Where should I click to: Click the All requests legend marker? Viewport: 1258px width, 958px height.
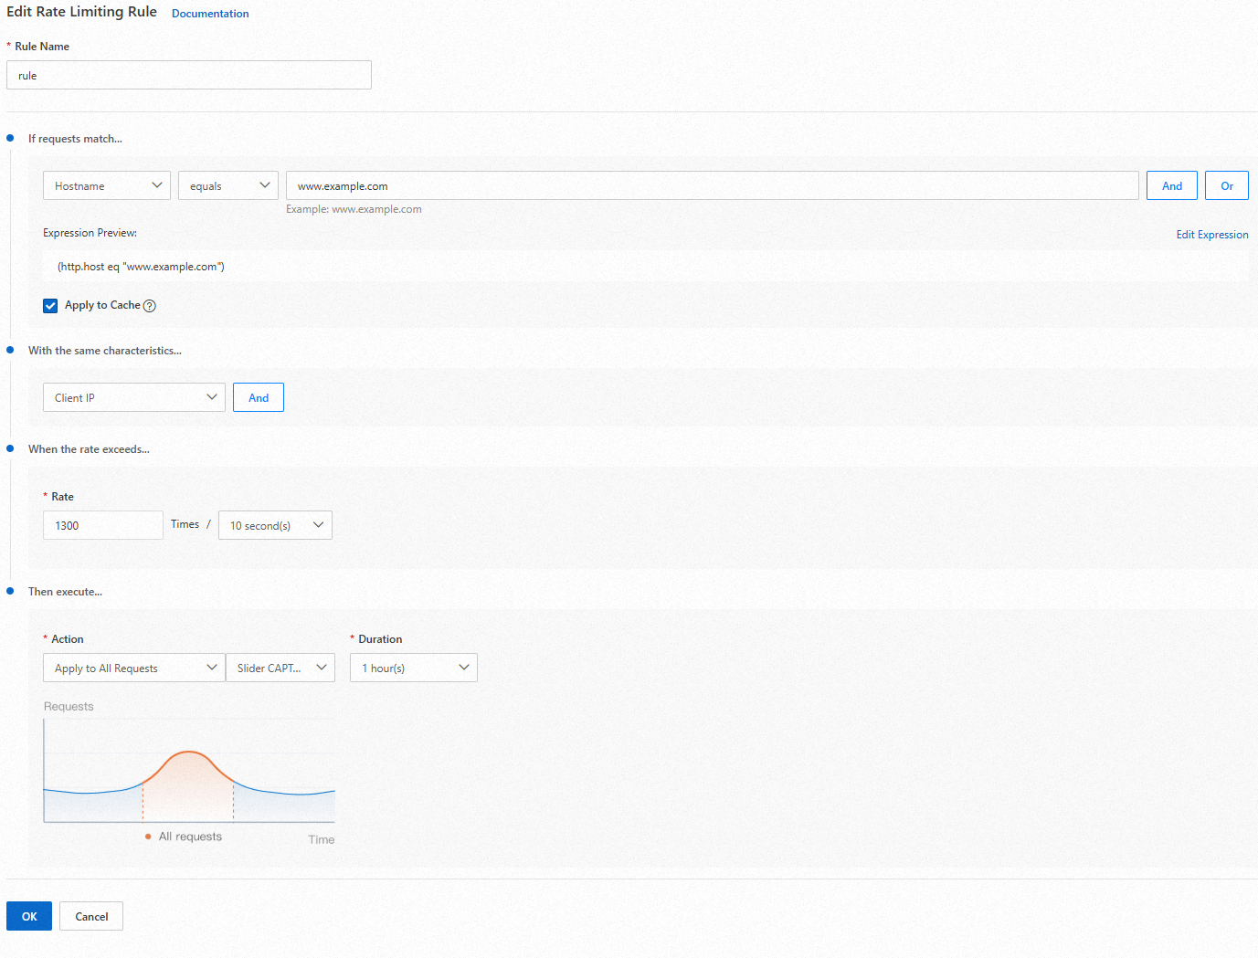click(149, 836)
